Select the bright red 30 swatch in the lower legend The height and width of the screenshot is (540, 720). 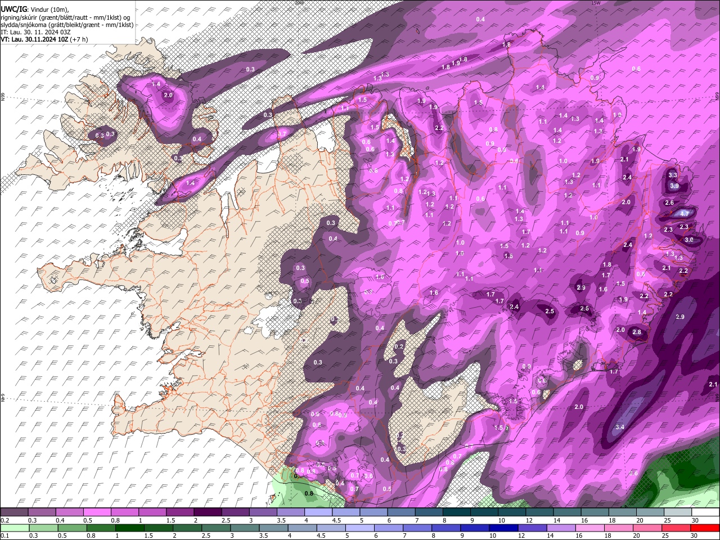705,528
